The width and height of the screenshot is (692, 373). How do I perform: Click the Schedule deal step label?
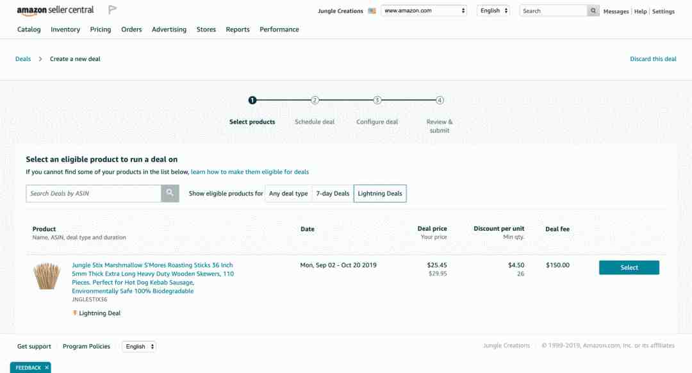pos(315,122)
